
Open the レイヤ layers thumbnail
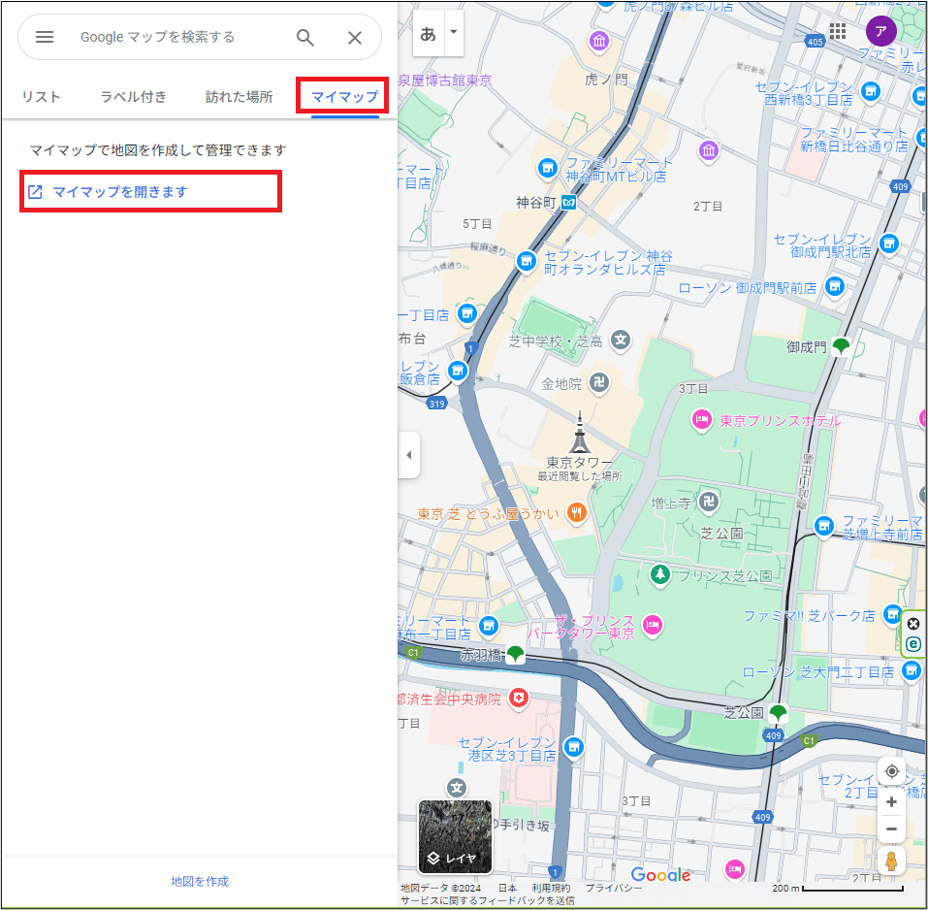tap(455, 836)
